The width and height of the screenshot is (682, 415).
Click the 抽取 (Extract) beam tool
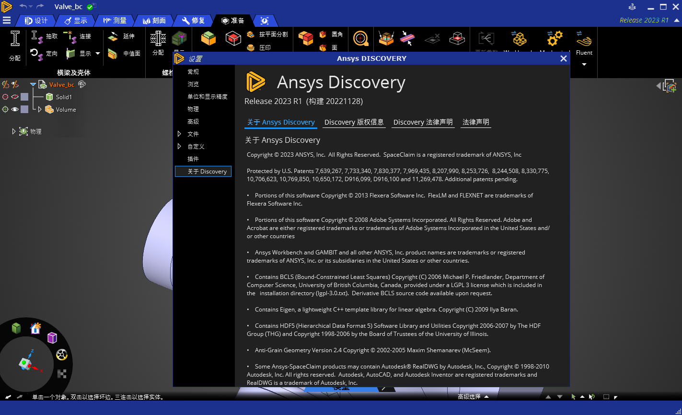[45, 36]
